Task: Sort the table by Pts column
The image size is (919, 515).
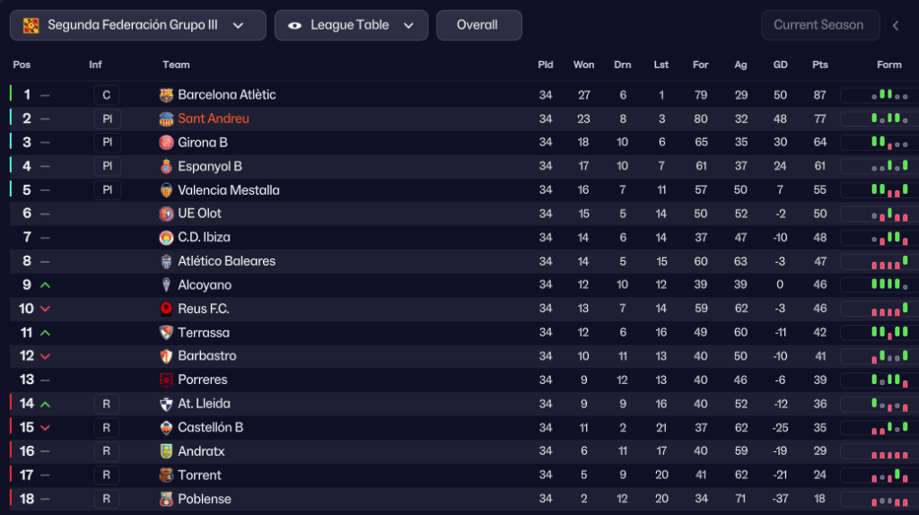Action: (820, 65)
